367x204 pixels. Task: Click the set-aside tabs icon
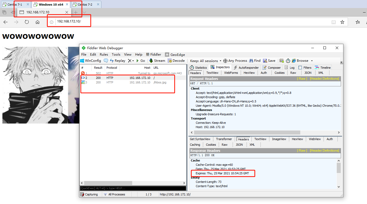4,12
